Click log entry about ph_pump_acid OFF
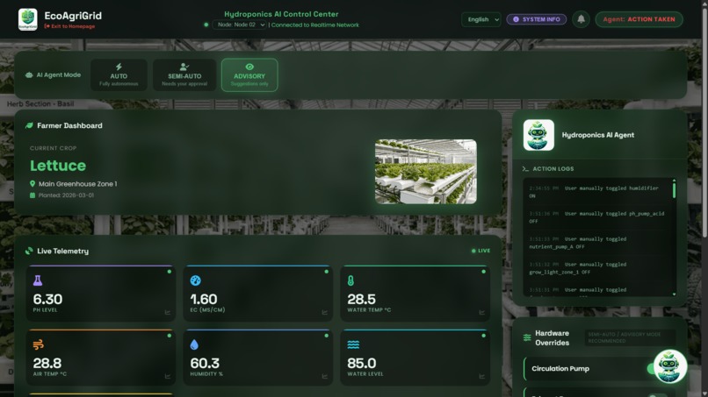Viewport: 708px width, 397px height. pyautogui.click(x=596, y=217)
